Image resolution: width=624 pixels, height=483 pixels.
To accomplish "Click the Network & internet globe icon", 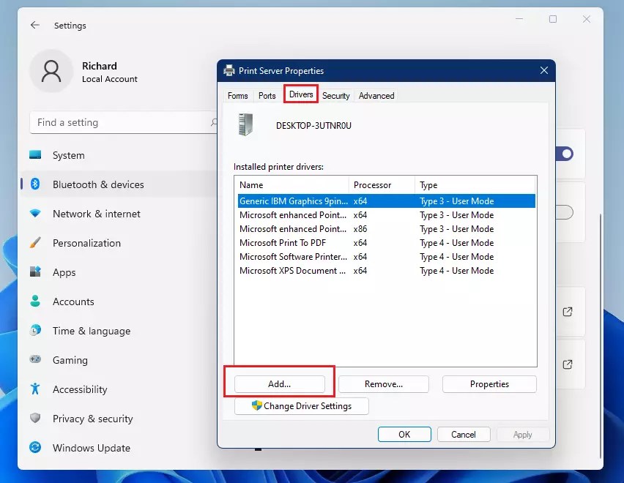I will [34, 214].
